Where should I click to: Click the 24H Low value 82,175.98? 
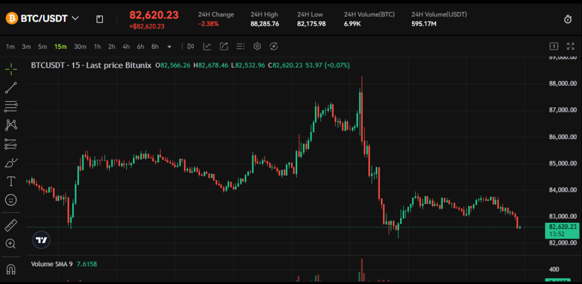(311, 24)
